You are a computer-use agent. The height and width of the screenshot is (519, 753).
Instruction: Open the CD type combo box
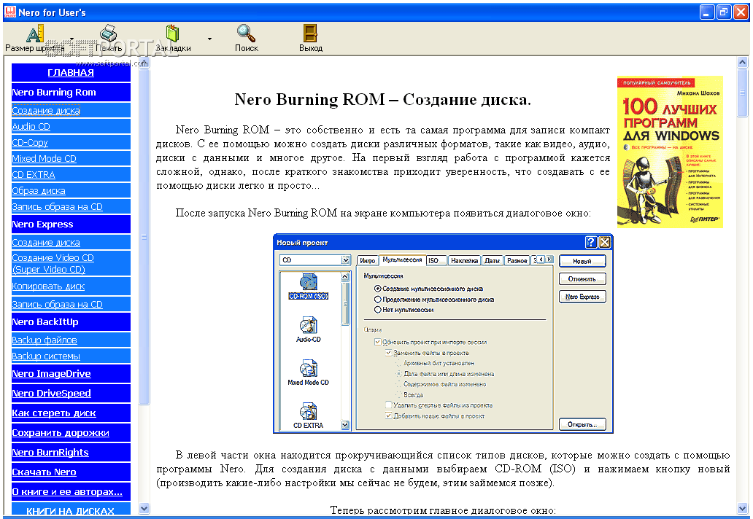(315, 260)
